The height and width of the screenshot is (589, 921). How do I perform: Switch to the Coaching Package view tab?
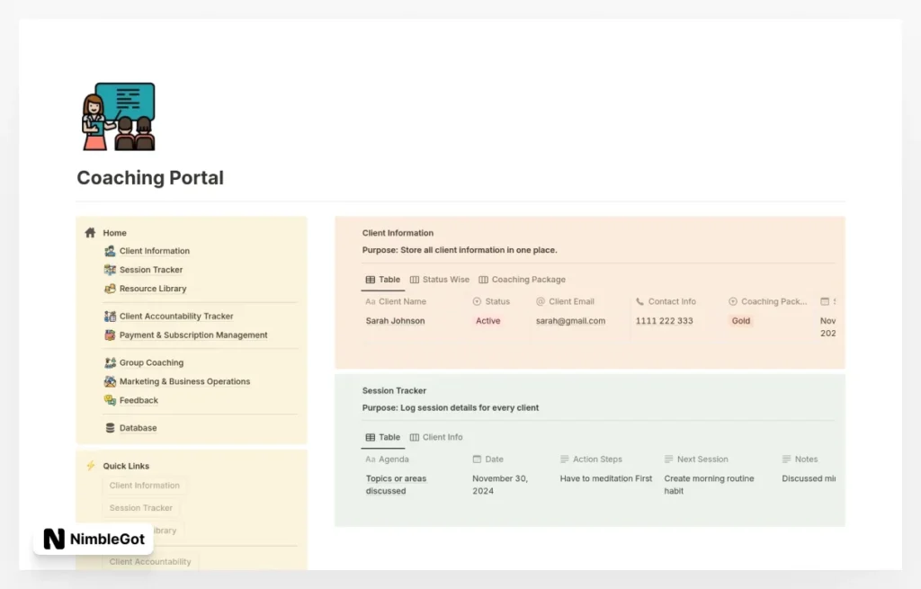(x=522, y=280)
